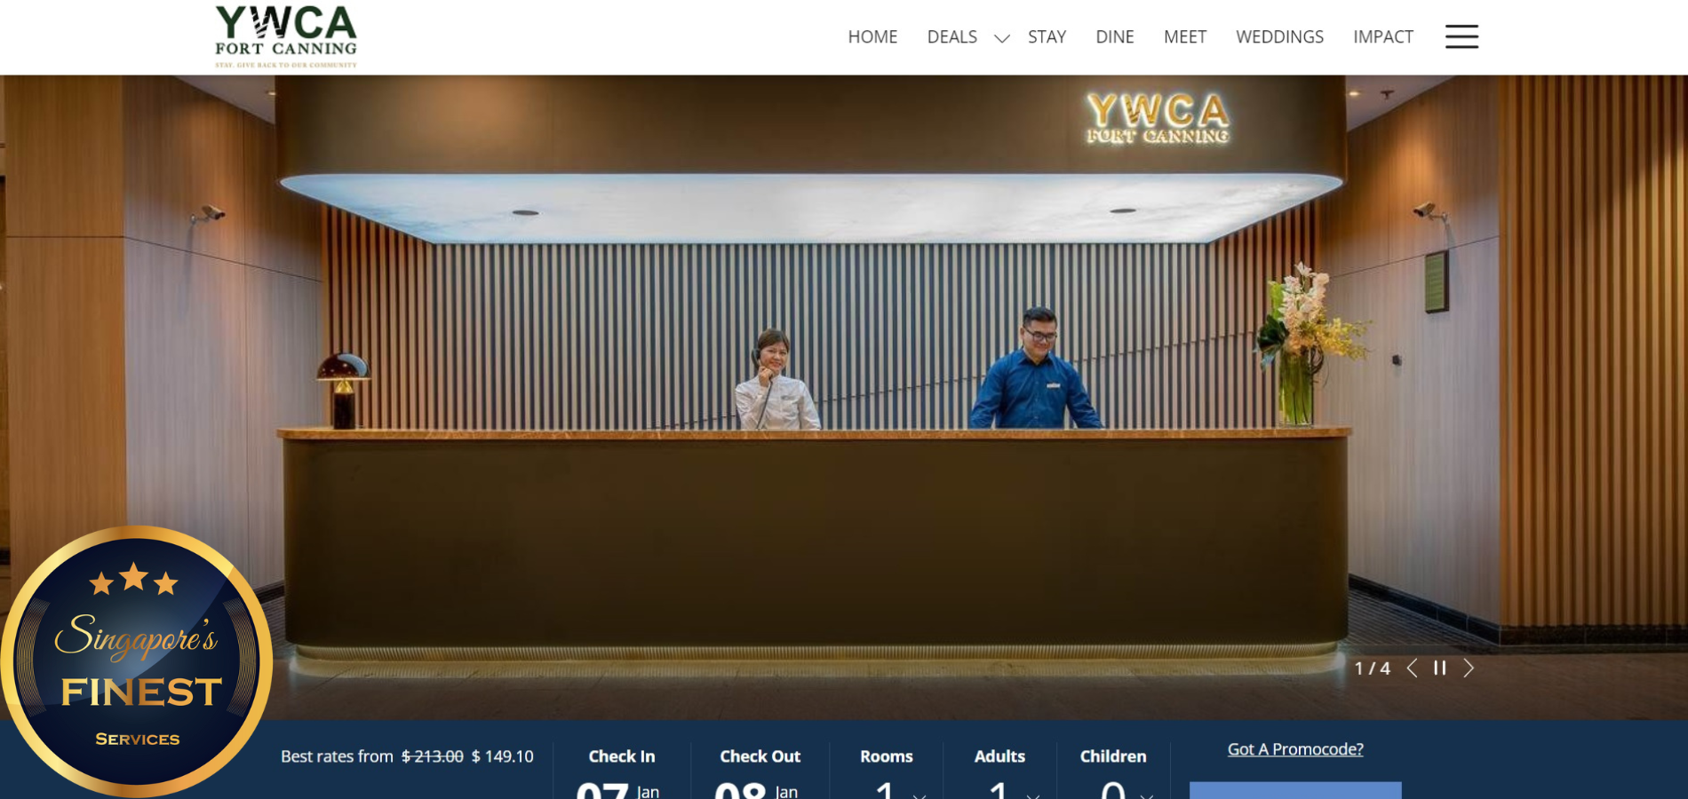Image resolution: width=1688 pixels, height=799 pixels.
Task: Click the Got A Promocode link
Action: click(1294, 749)
